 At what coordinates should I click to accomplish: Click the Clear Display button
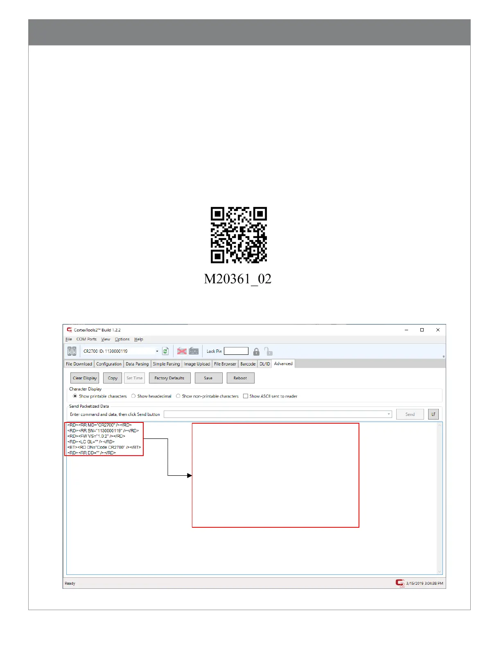[x=85, y=378]
